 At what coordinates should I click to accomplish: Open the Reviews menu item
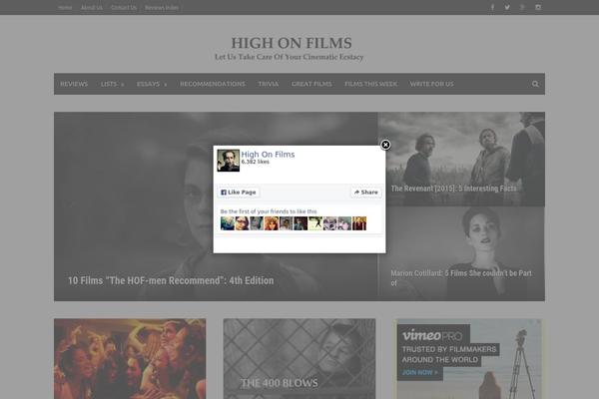pos(74,84)
